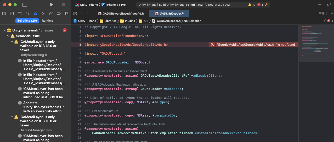Click line number 5 in gutter
The height and width of the screenshot is (142, 334).
[81, 45]
